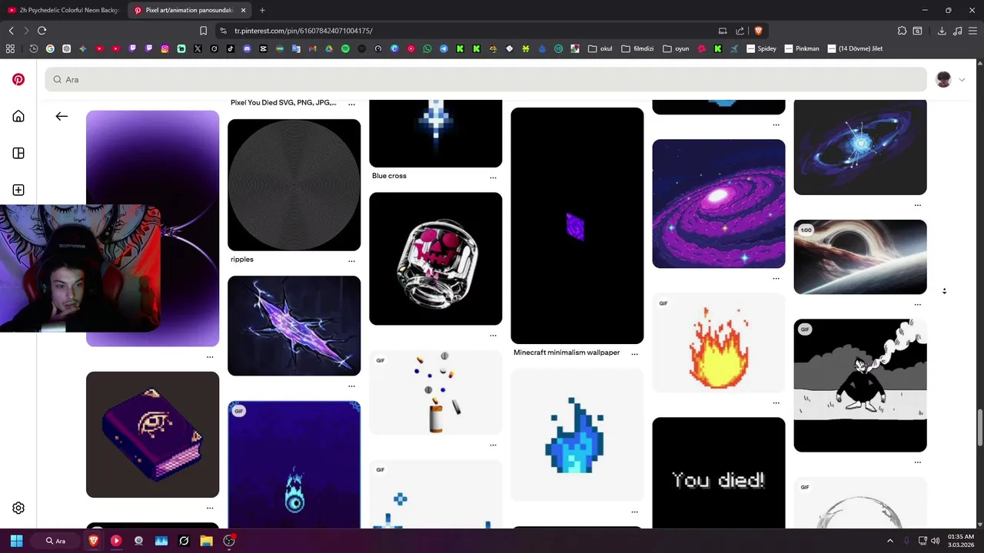Open options for Minecraft minimalism wallpaper pin
This screenshot has width=984, height=553.
(x=634, y=354)
